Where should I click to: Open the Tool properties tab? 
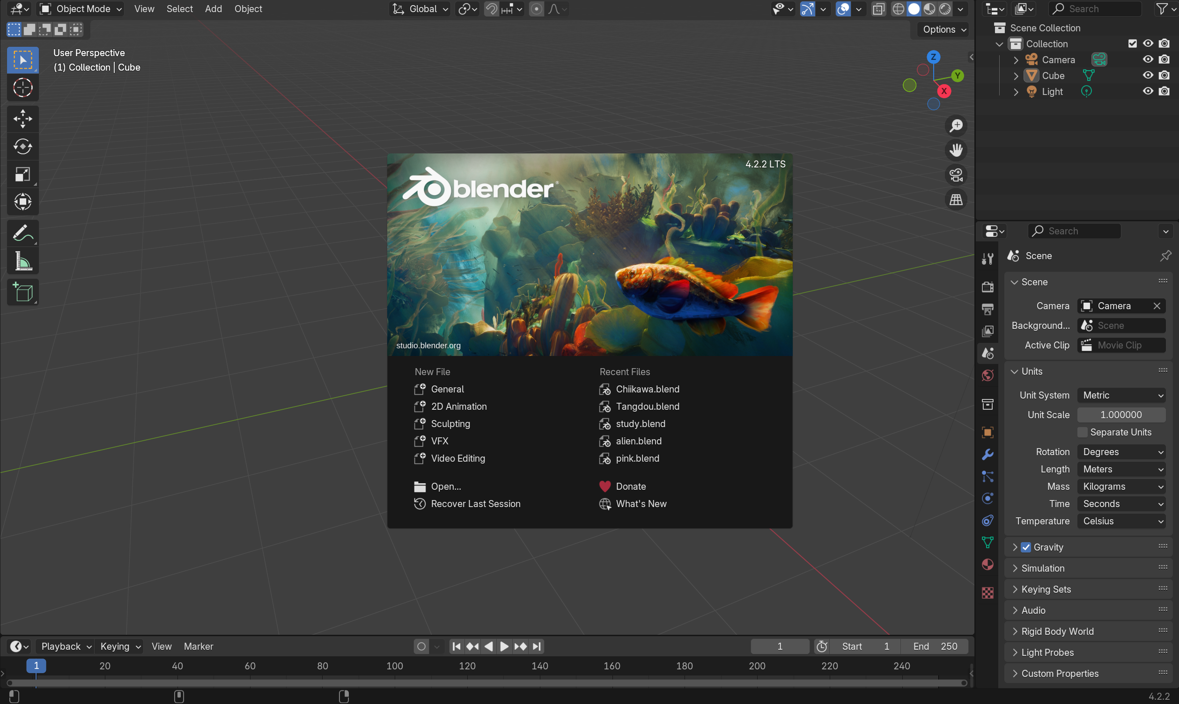click(x=987, y=258)
